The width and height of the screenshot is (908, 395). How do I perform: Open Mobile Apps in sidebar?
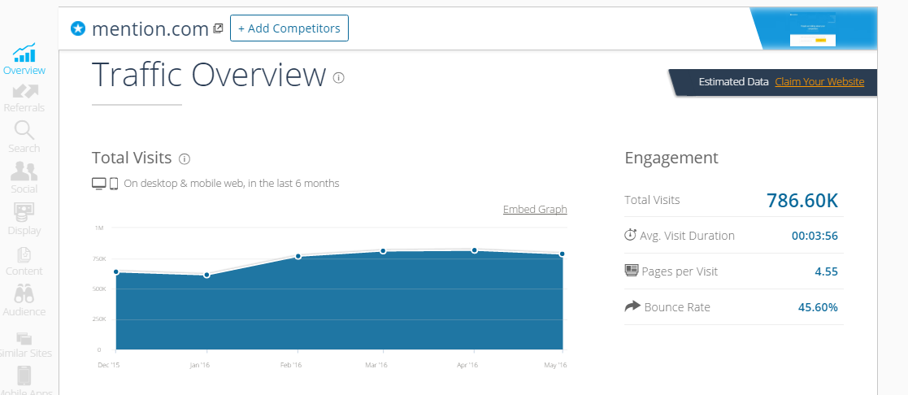coord(24,380)
